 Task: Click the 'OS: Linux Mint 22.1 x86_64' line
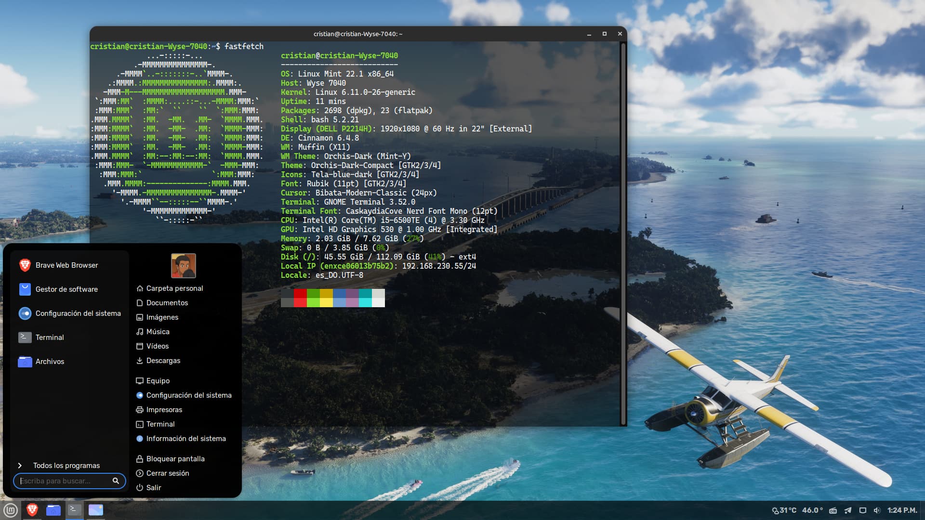click(337, 74)
